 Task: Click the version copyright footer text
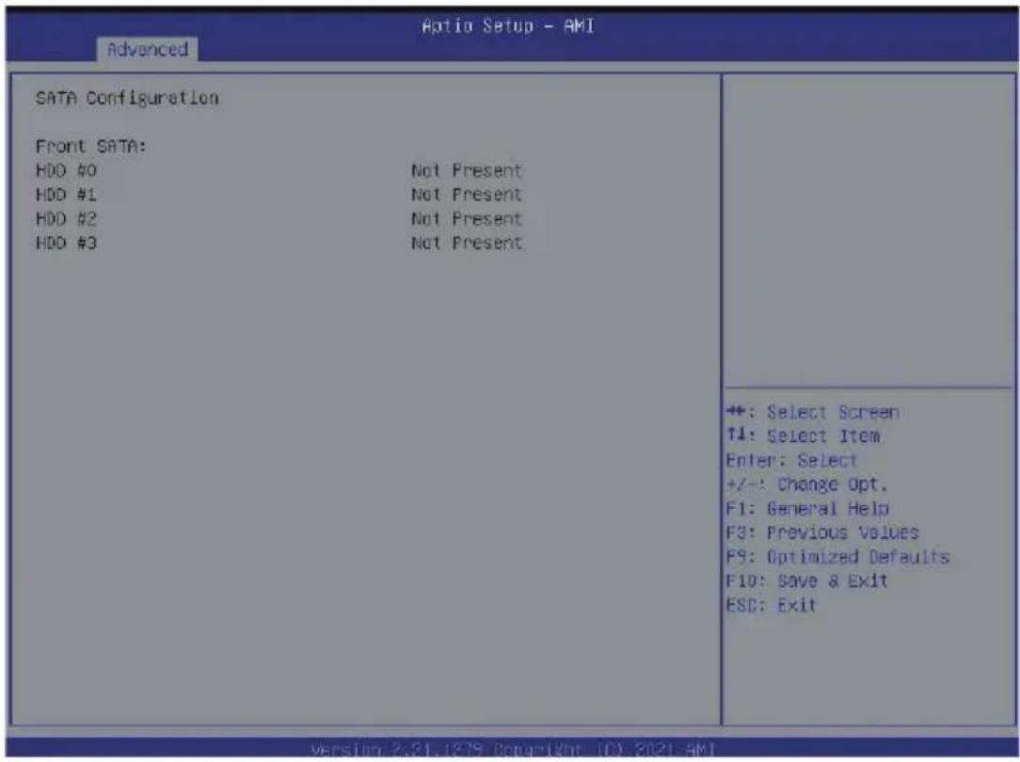[x=513, y=750]
